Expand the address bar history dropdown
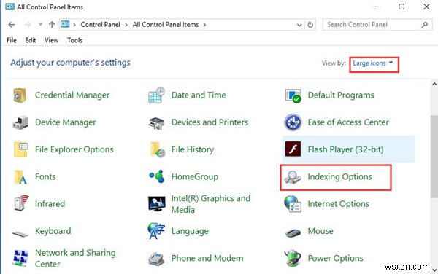438x274 pixels. (x=299, y=25)
